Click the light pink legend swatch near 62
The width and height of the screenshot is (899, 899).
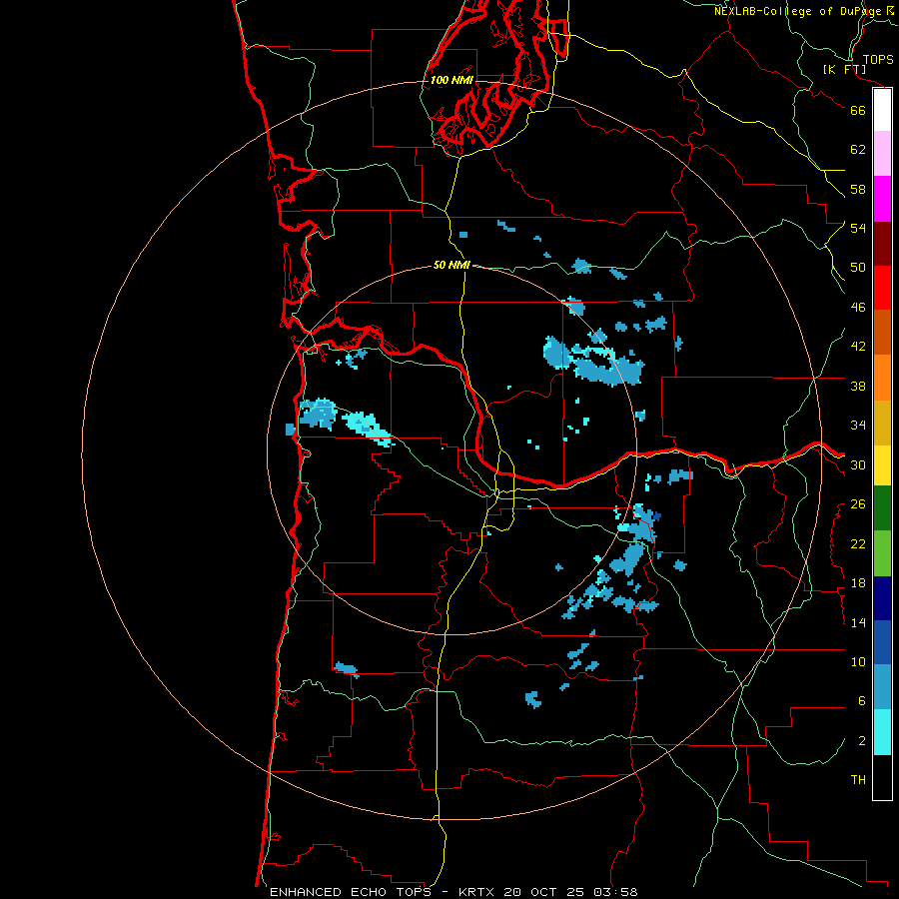[x=882, y=154]
